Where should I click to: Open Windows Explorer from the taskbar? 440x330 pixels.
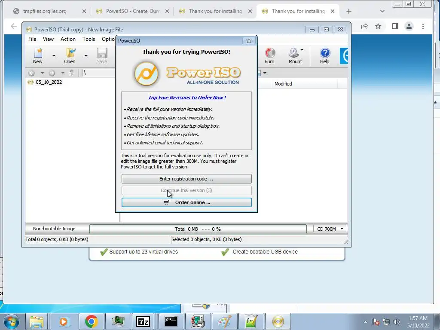point(37,321)
